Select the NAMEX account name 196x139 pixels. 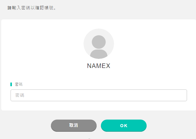click(x=99, y=66)
